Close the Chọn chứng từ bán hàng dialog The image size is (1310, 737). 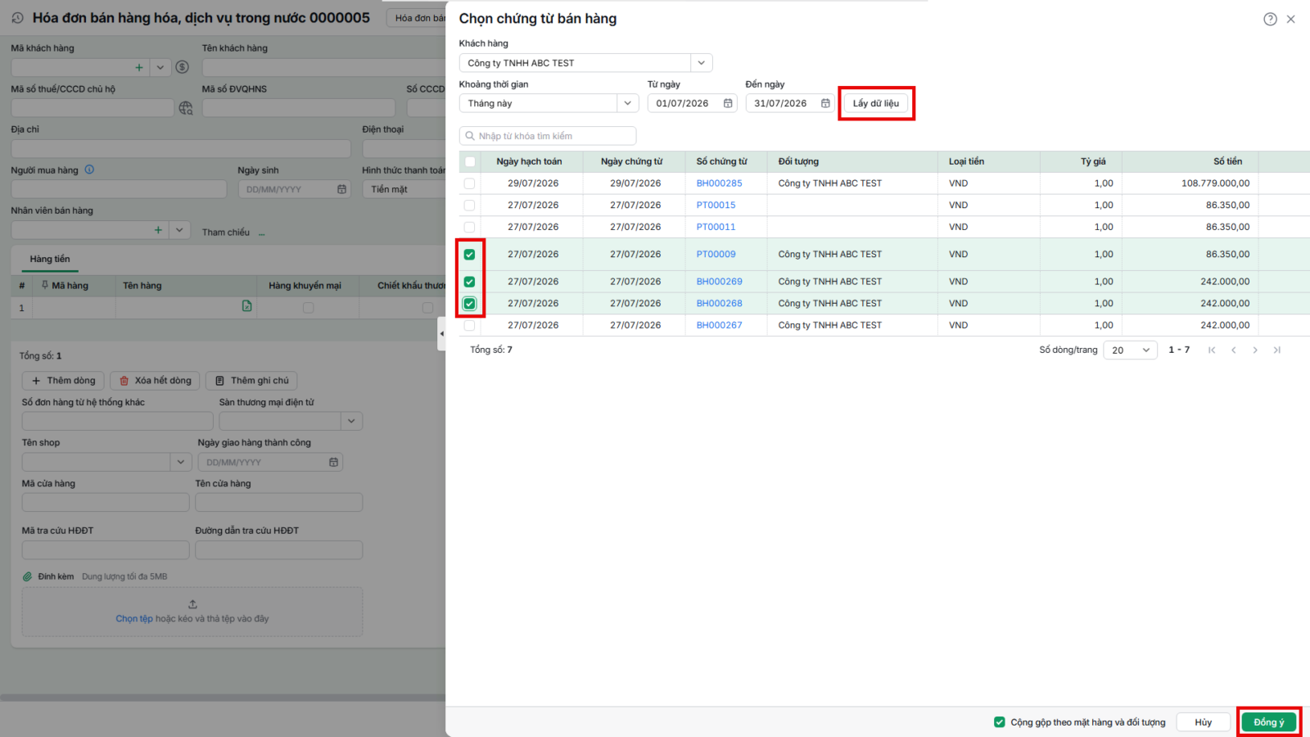[1291, 19]
